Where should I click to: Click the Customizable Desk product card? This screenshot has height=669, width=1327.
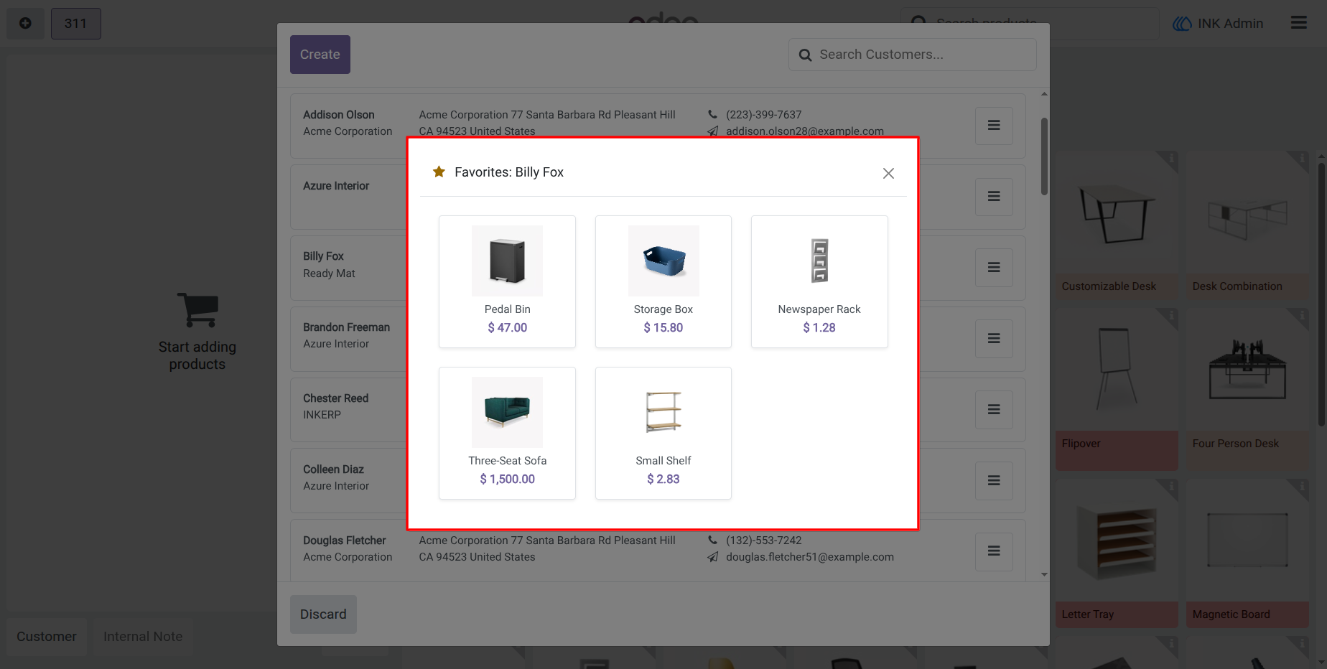[x=1117, y=225]
